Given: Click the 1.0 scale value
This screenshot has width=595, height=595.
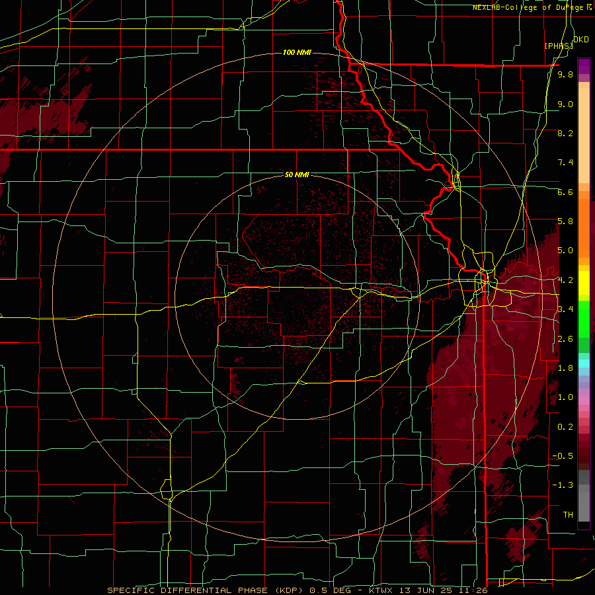Looking at the screenshot, I should [x=565, y=397].
